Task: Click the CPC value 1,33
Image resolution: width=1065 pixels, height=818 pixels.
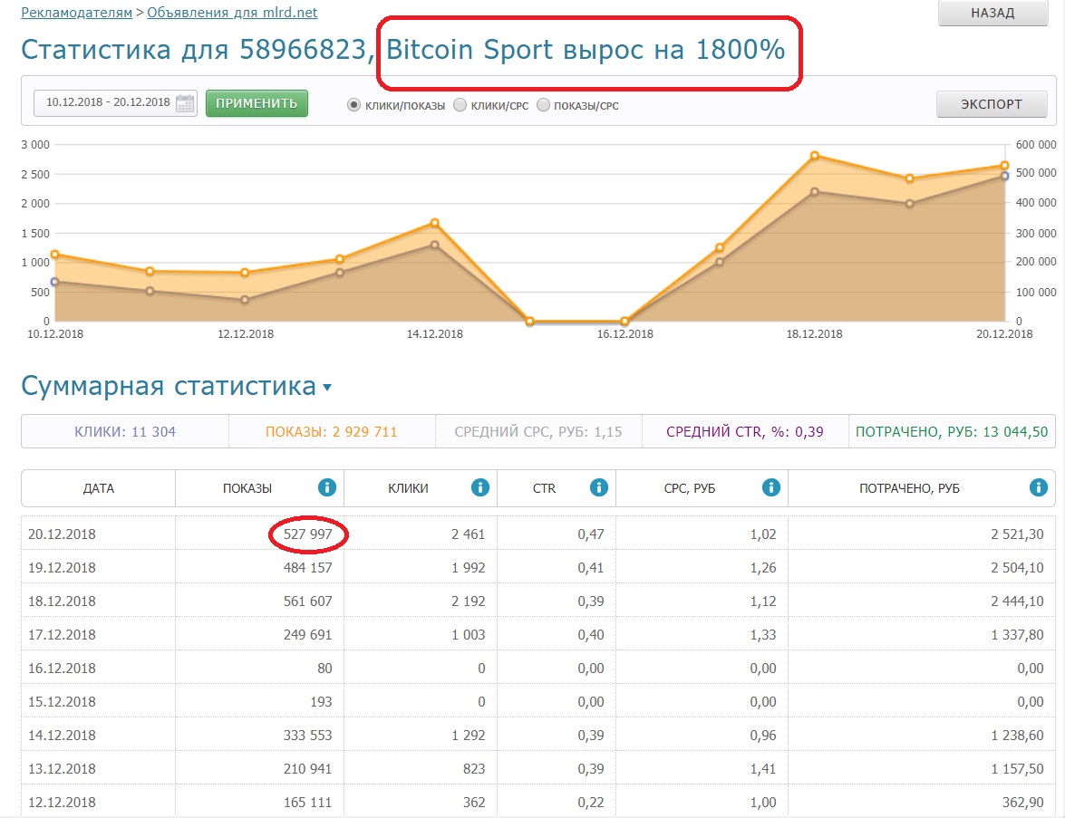Action: [x=763, y=635]
